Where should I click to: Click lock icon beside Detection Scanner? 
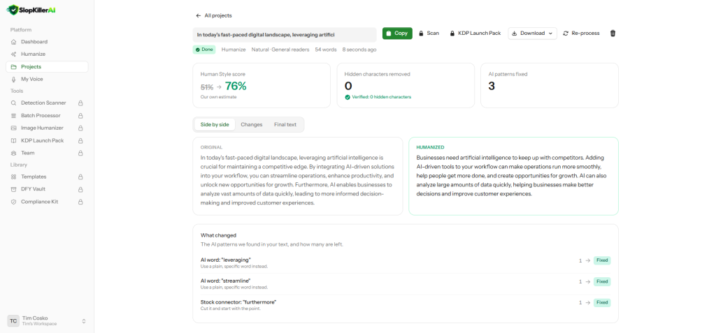[80, 103]
